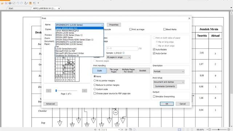This screenshot has width=233, height=131.
Task: Choose Fax from printer list
Action: click(x=79, y=47)
